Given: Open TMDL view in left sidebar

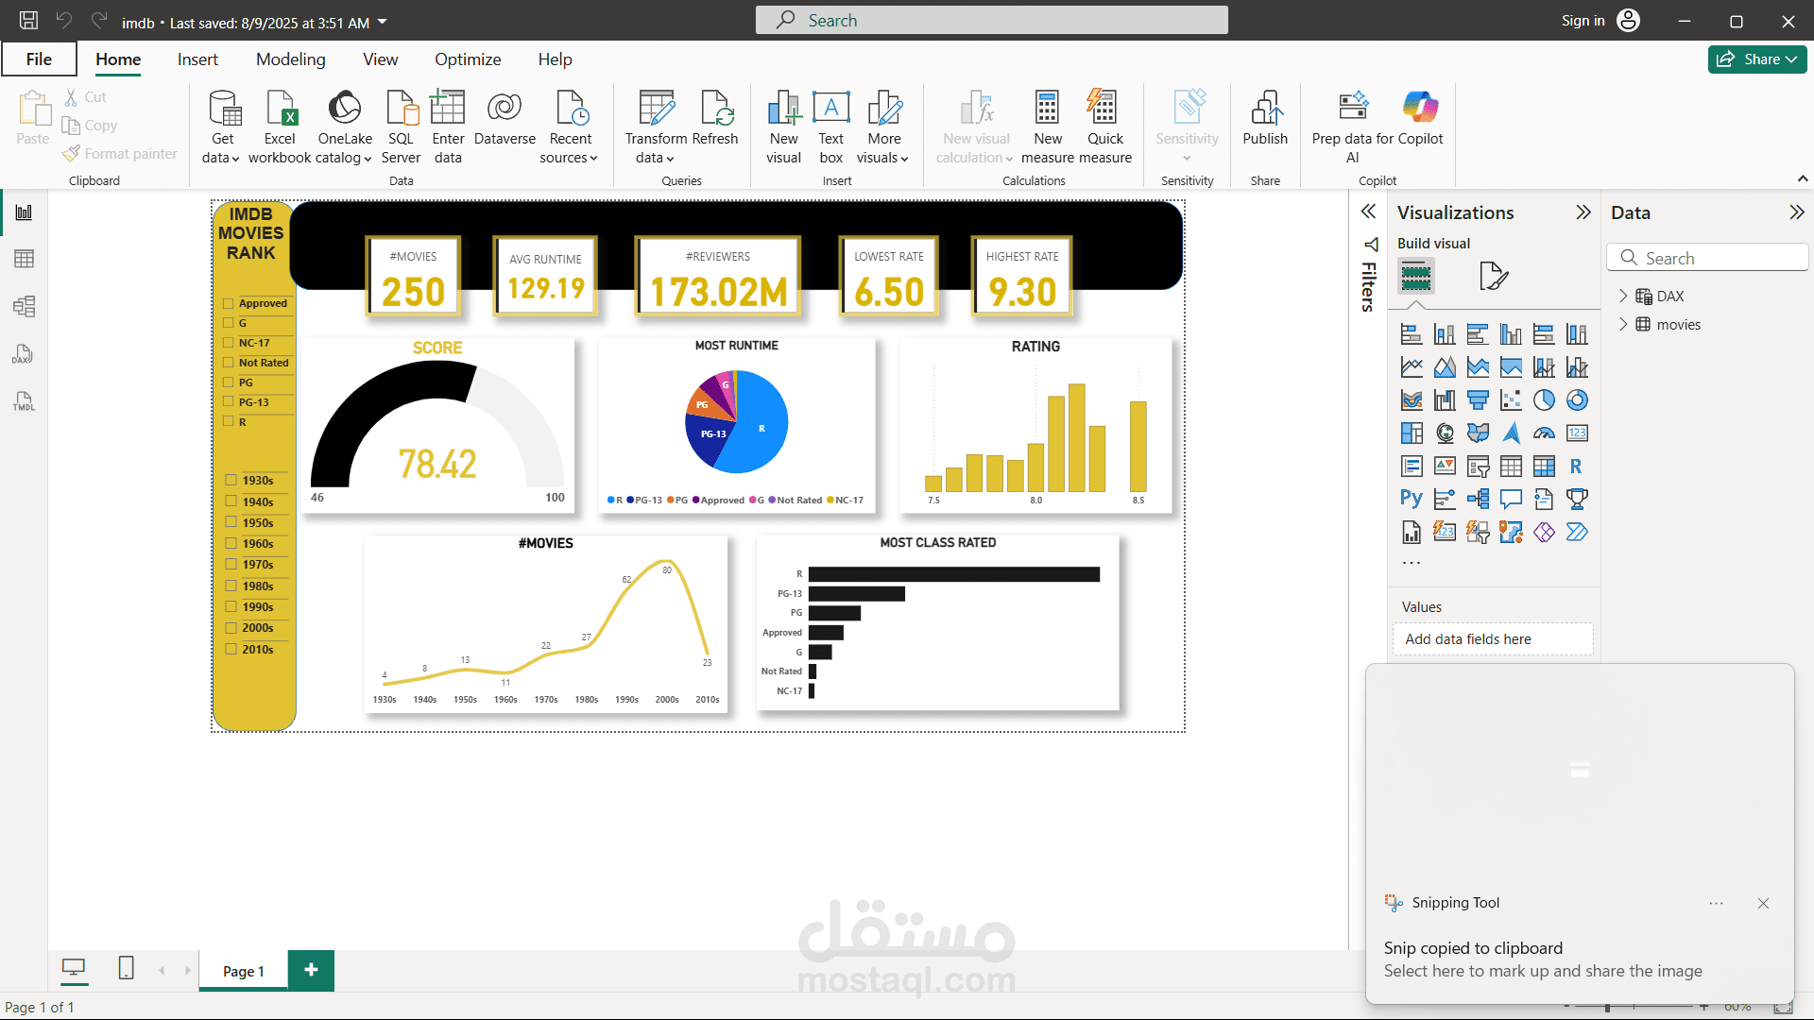Looking at the screenshot, I should (24, 401).
